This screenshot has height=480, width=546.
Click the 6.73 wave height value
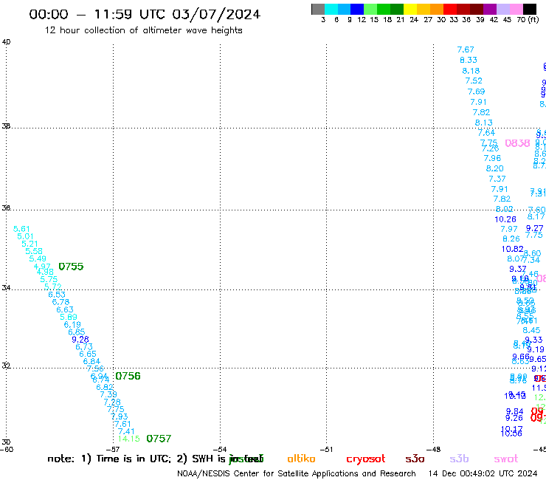84,347
